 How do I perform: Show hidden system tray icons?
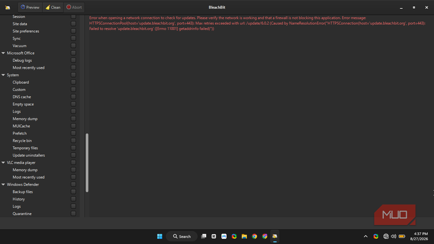366,236
